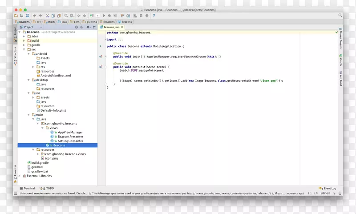
Task: Toggle the Project tool window side tab
Action: coord(15,31)
